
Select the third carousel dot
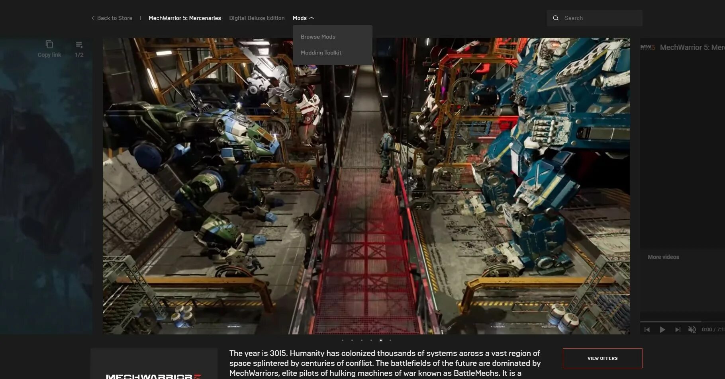pos(362,340)
